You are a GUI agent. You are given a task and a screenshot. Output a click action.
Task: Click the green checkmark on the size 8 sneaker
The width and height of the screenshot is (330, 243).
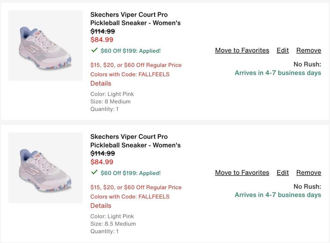tap(94, 50)
